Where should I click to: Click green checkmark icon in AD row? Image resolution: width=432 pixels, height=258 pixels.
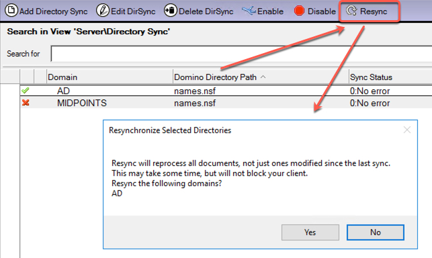[x=26, y=91]
